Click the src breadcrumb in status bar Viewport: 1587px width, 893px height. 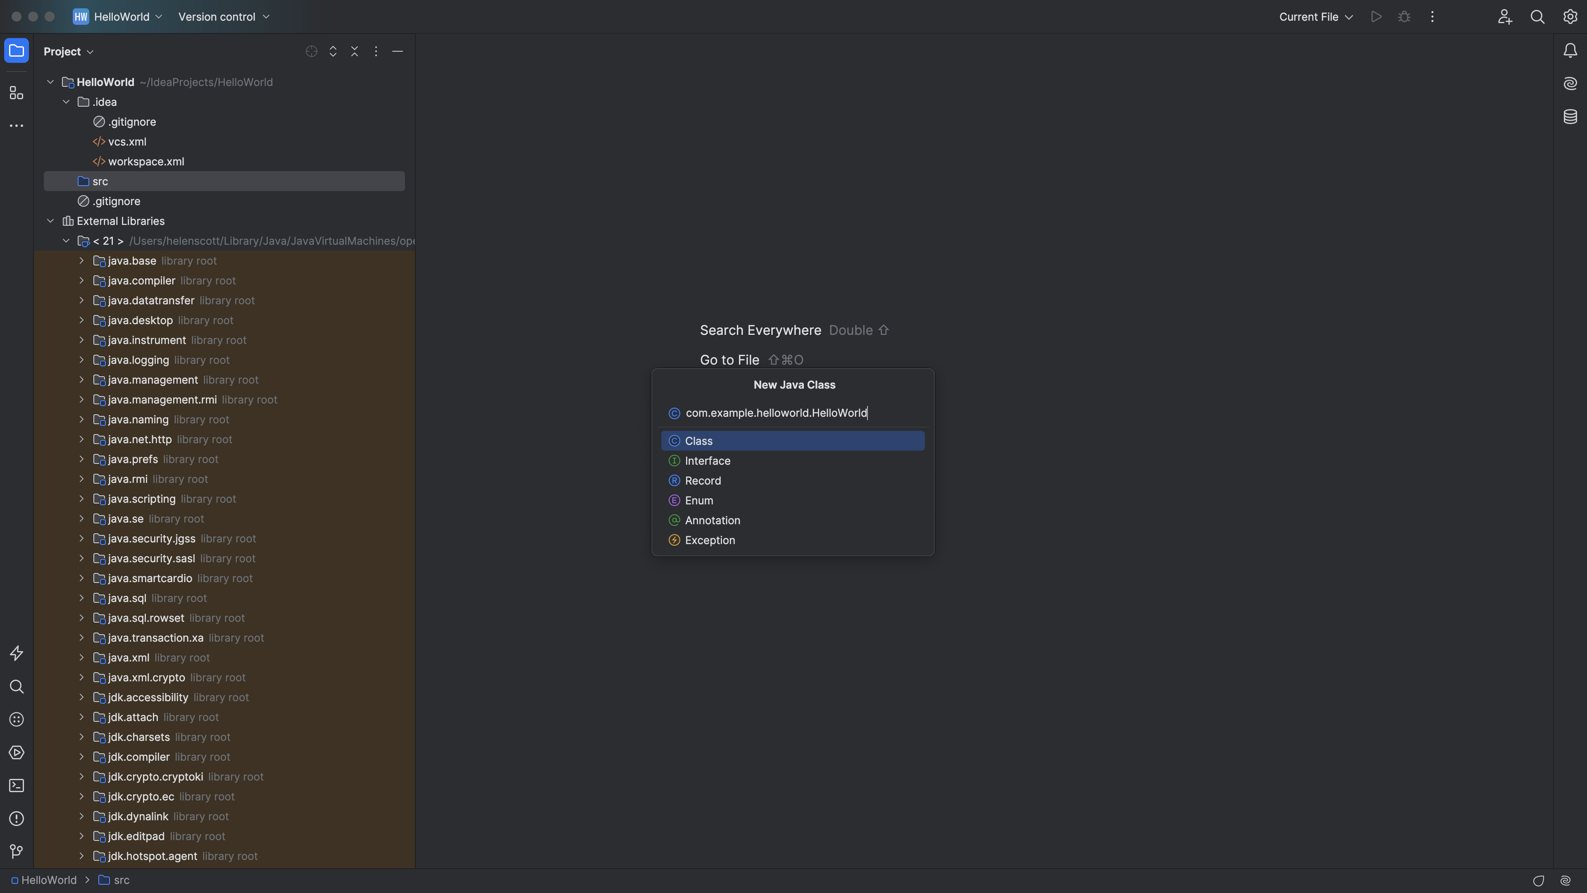[x=121, y=880]
